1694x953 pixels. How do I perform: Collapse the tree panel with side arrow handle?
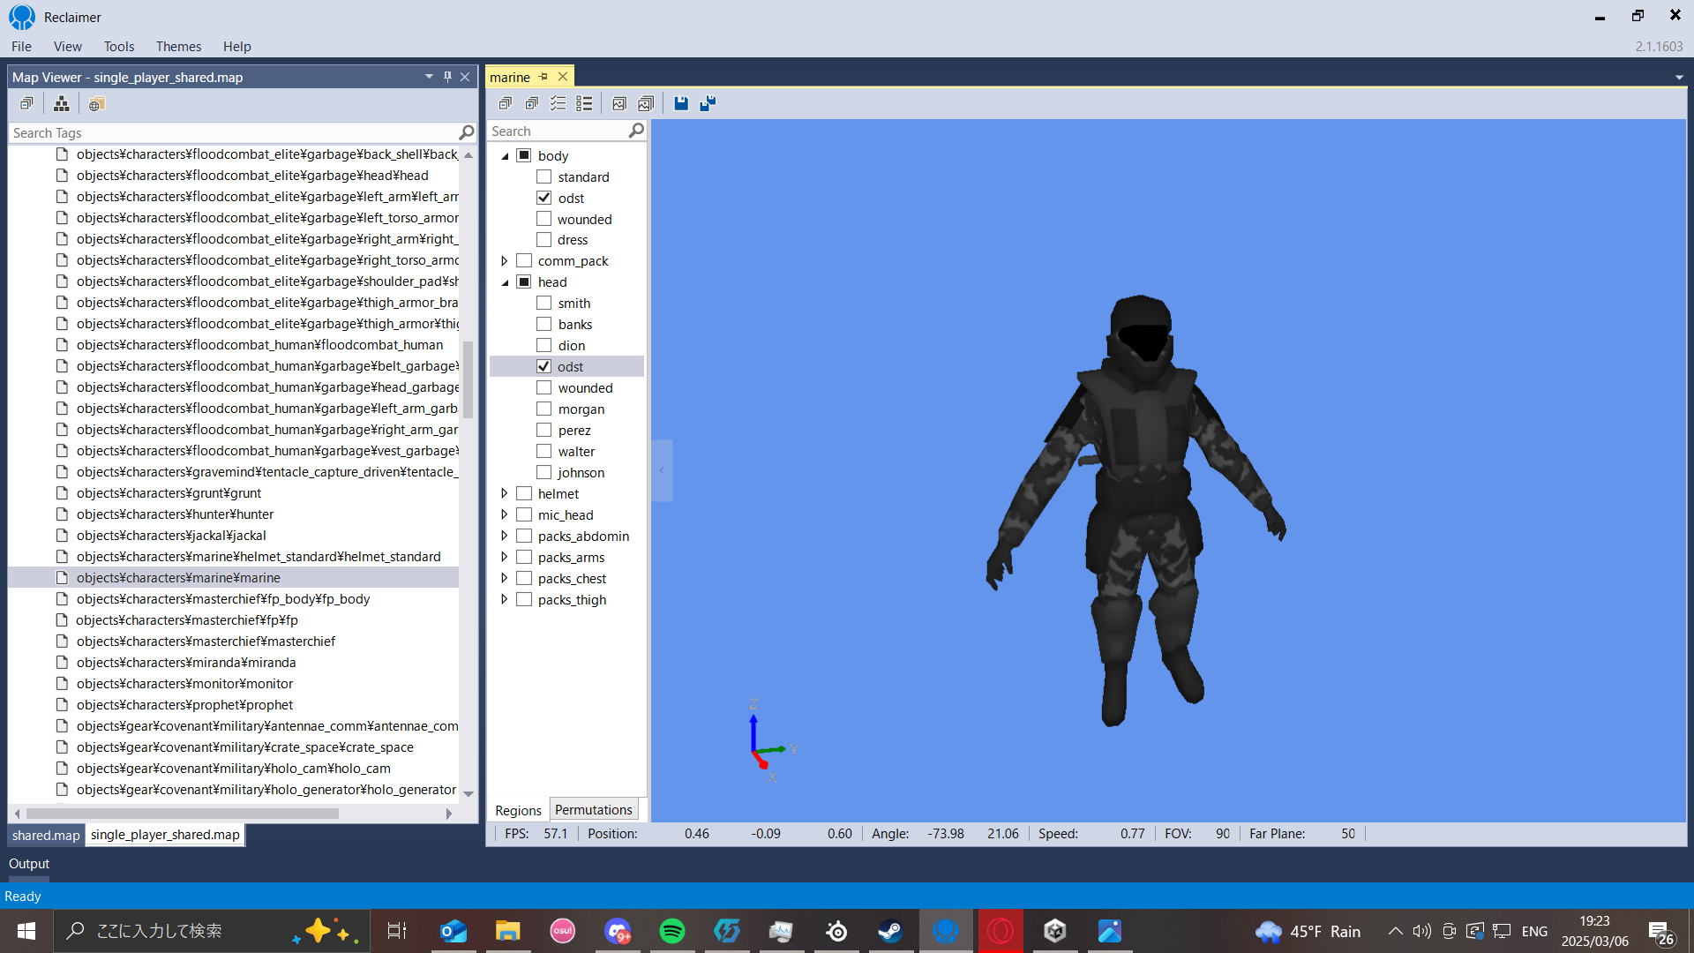click(x=662, y=470)
